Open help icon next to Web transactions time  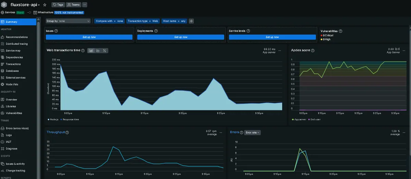coord(83,50)
